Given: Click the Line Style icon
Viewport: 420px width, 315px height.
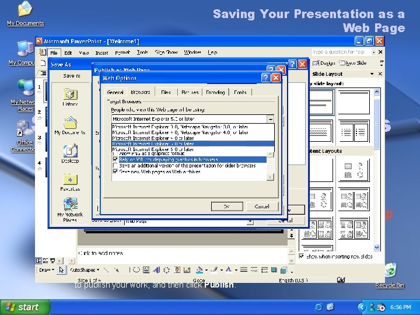Looking at the screenshot, I should point(244,269).
